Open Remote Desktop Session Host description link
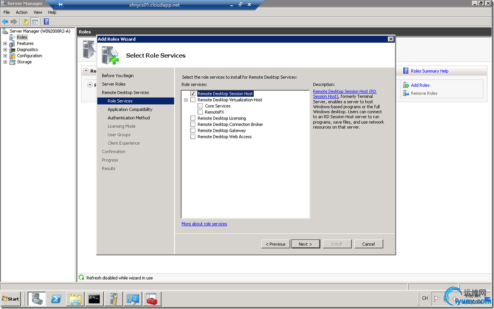This screenshot has height=309, width=494. (x=345, y=94)
